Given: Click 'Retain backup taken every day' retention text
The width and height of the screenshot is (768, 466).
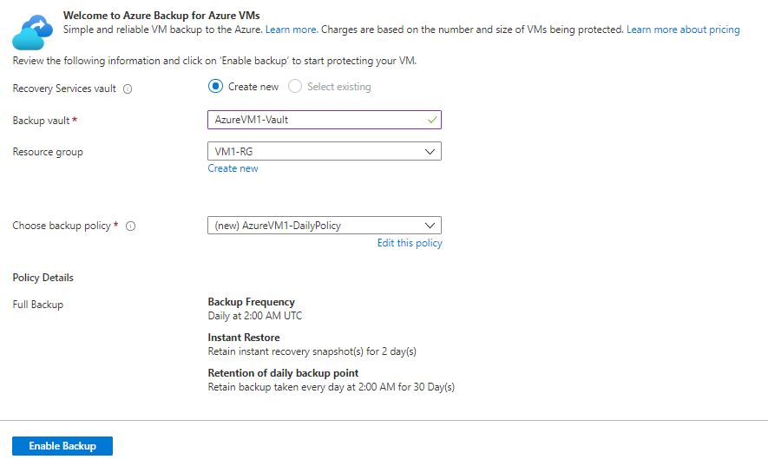Looking at the screenshot, I should point(331,387).
